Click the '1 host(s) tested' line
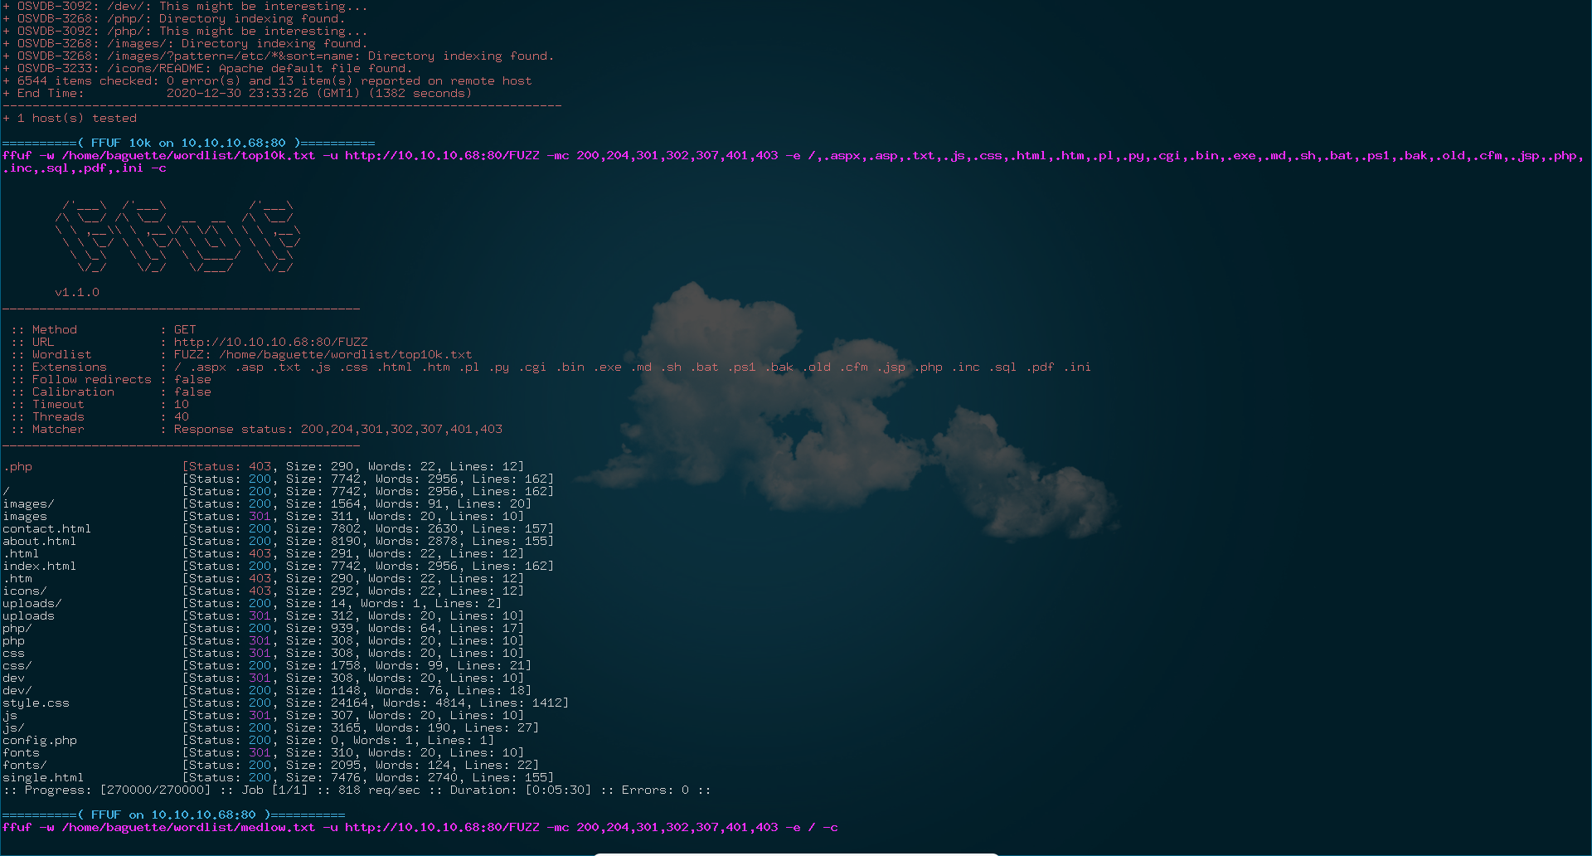The image size is (1592, 856). pyautogui.click(x=70, y=119)
